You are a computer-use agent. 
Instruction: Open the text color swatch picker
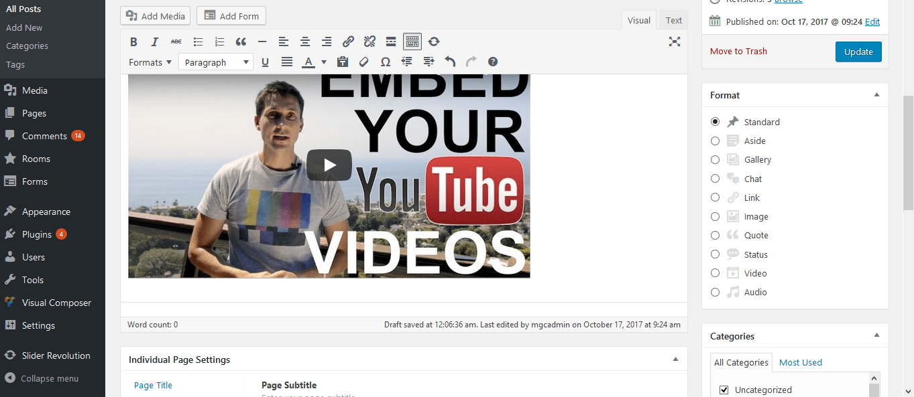pyautogui.click(x=324, y=62)
